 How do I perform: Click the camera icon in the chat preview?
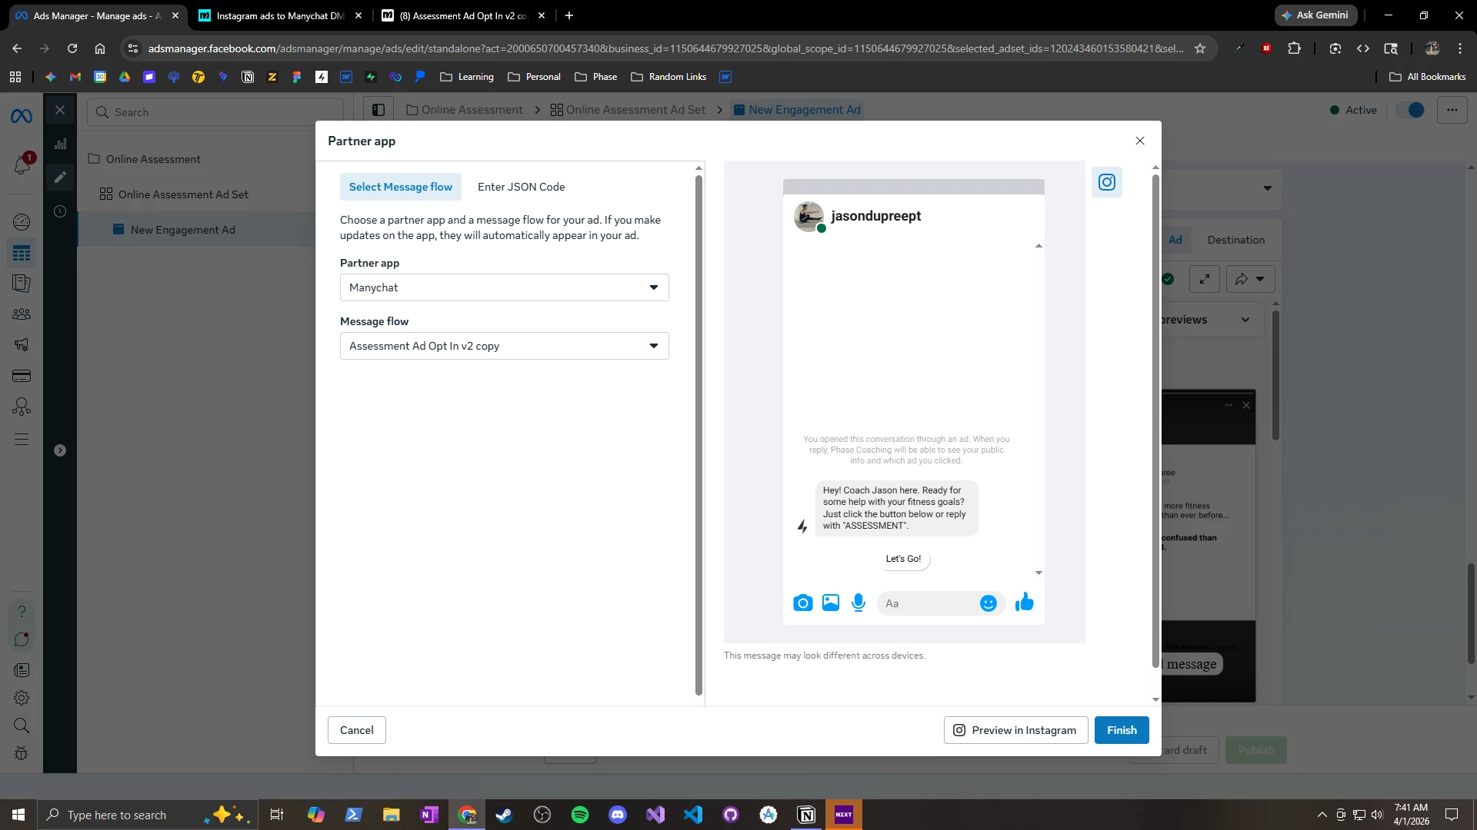[x=802, y=603]
